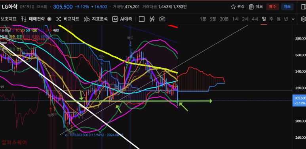Screen dimensions: 306x149
Task: Change chart type via candlestick icon
Action: (x=152, y=19)
